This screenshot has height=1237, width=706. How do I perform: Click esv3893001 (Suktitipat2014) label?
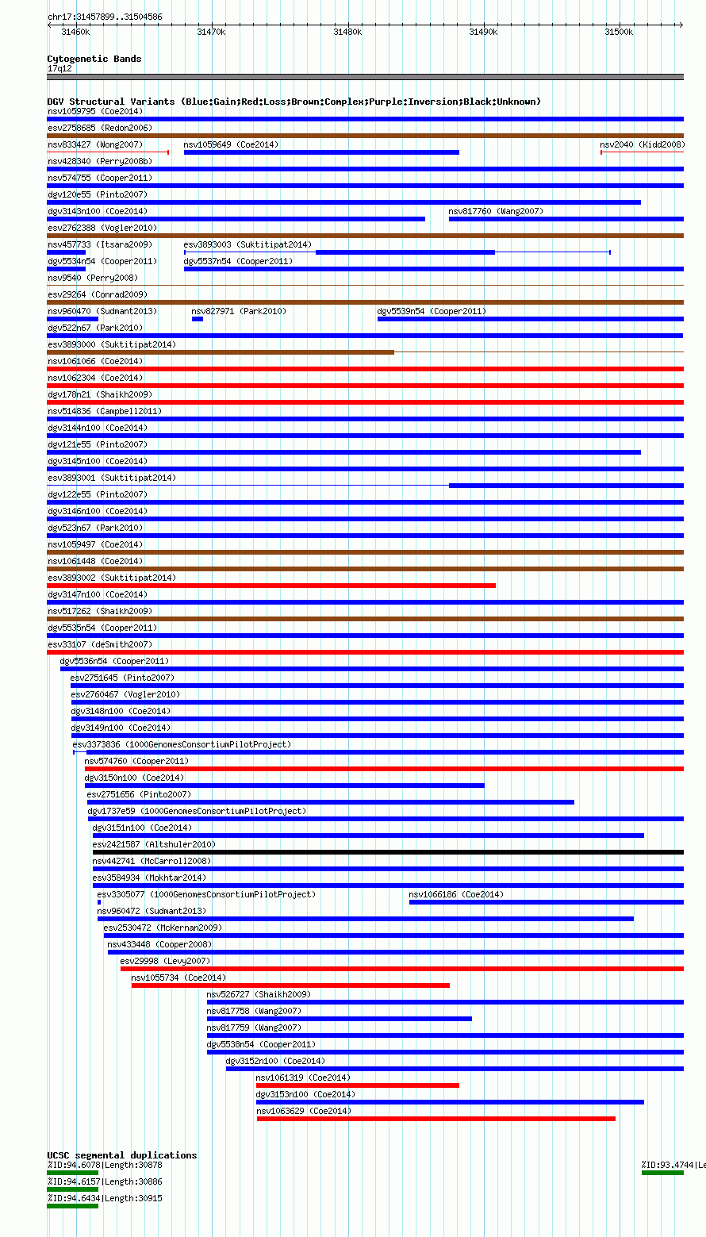(112, 478)
